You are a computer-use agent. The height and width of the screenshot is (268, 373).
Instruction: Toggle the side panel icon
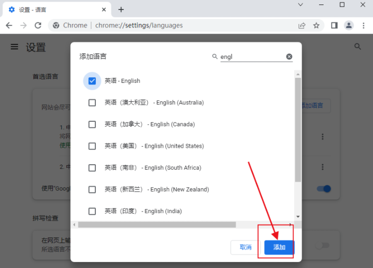[335, 25]
